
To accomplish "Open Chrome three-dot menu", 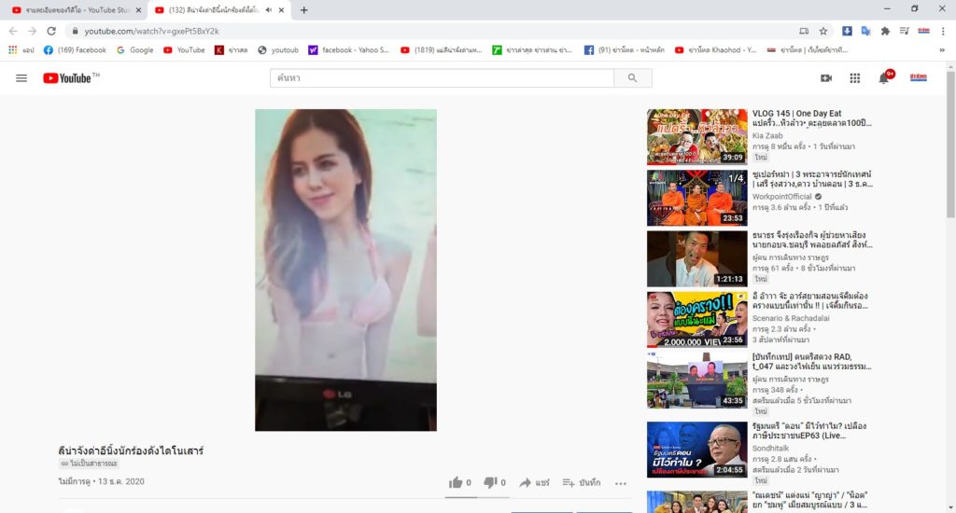I will pos(943,31).
